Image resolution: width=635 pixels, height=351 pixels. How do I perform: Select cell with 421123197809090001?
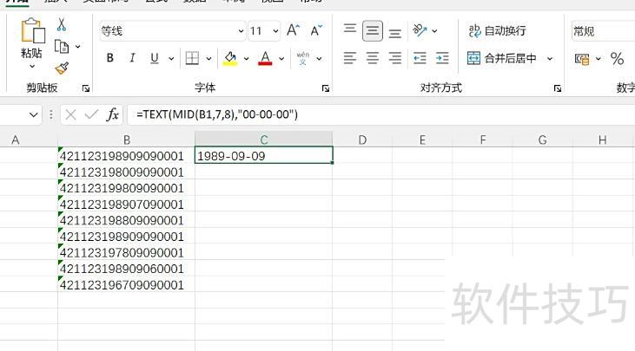pyautogui.click(x=126, y=253)
